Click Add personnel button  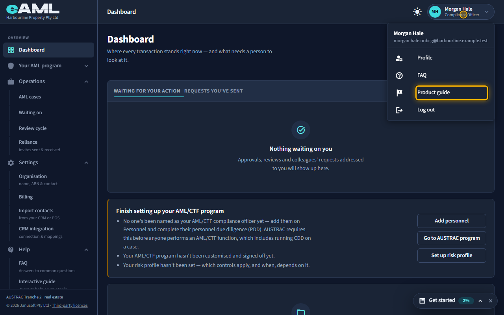pyautogui.click(x=452, y=221)
